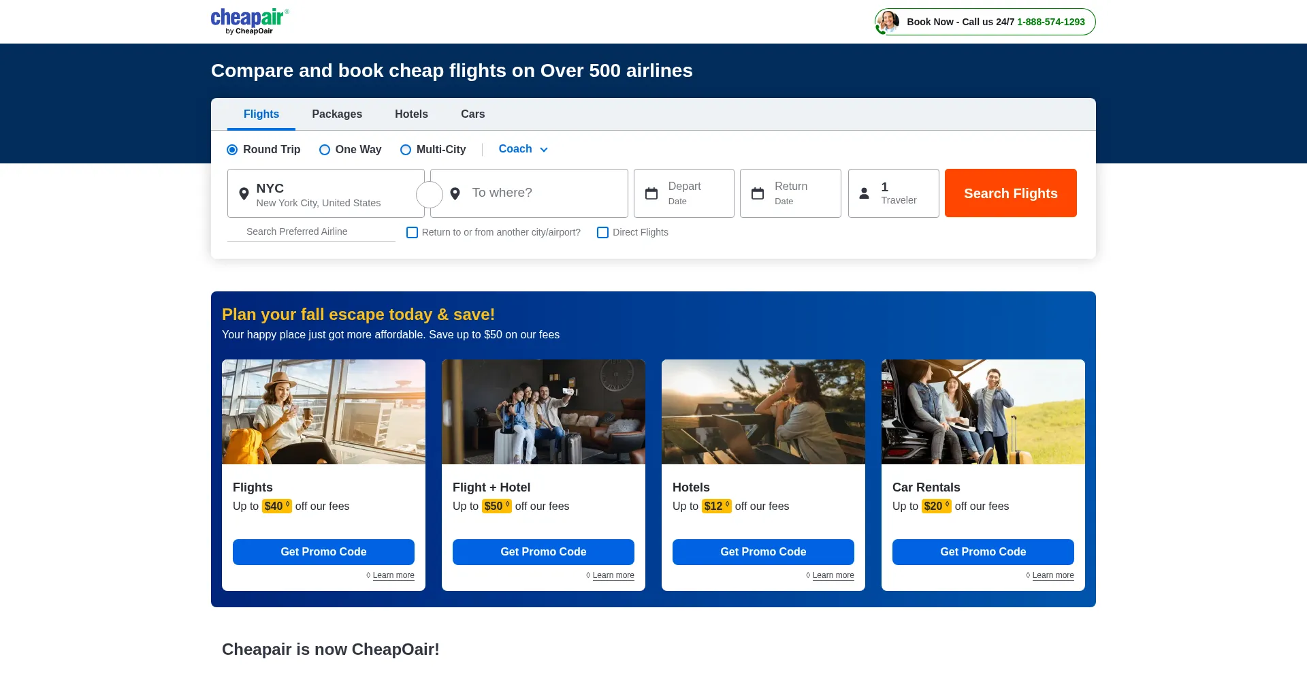Open the Depart Date picker
Image resolution: width=1307 pixels, height=676 pixels.
(684, 193)
